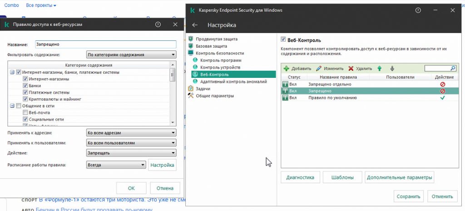Check the Веб-почта category checkbox
465x211 pixels.
click(26, 112)
